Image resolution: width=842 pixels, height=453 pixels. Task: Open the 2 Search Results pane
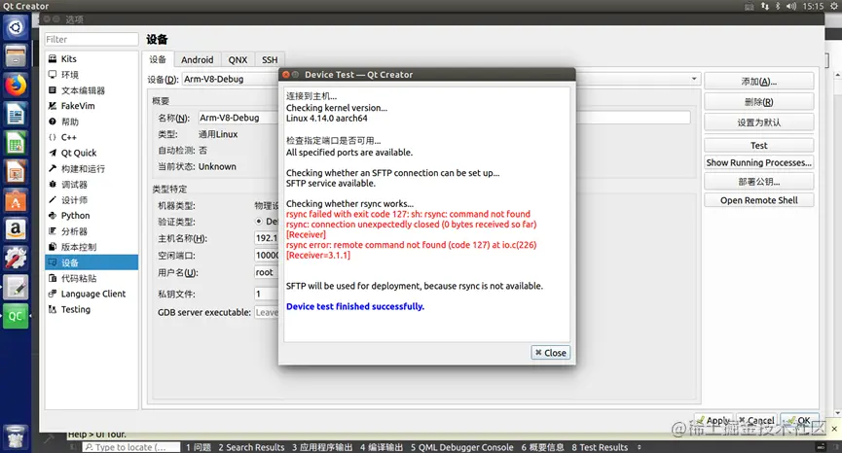251,447
